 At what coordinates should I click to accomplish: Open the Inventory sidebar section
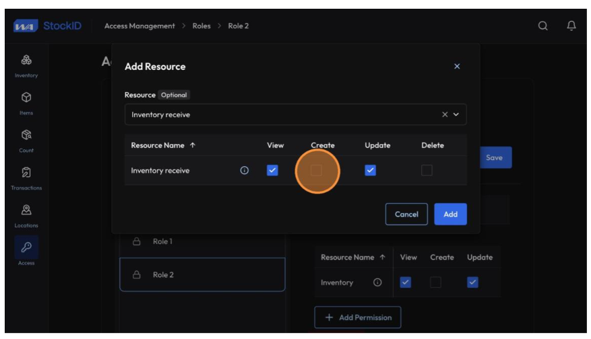coord(26,66)
